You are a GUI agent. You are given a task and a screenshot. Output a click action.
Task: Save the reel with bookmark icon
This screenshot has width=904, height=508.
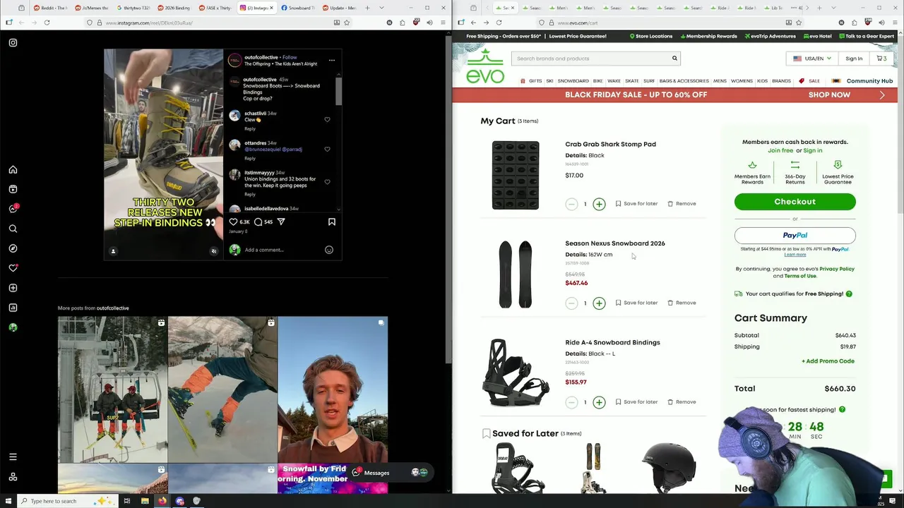coord(332,222)
